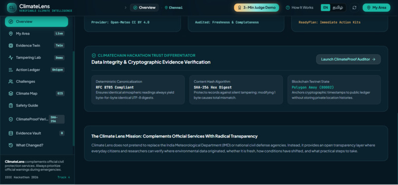The height and width of the screenshot is (185, 398).
Task: Click the Overview breadcrumb pill
Action: 144,7
